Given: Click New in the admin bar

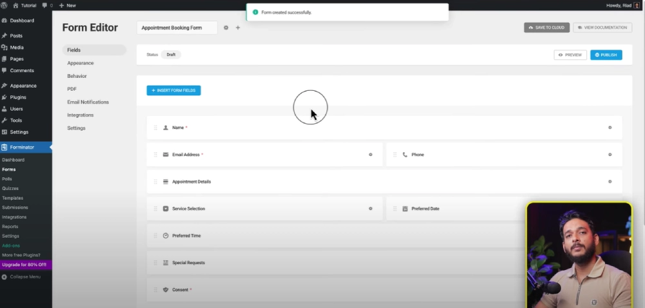Looking at the screenshot, I should pos(68,5).
